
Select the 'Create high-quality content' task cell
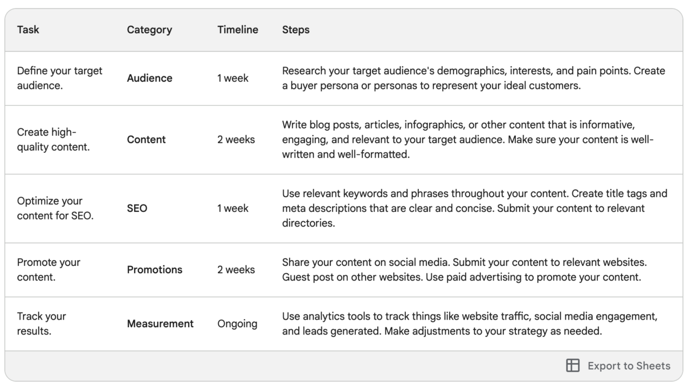click(53, 139)
